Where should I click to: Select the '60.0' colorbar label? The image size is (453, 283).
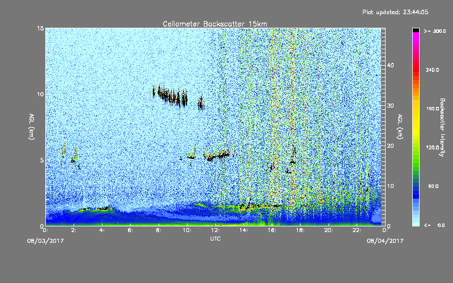pyautogui.click(x=433, y=187)
